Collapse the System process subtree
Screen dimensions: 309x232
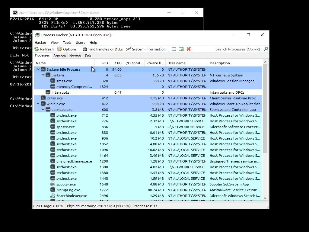click(43, 75)
